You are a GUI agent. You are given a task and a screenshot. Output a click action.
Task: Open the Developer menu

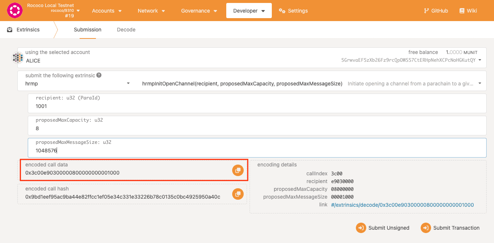pyautogui.click(x=249, y=10)
